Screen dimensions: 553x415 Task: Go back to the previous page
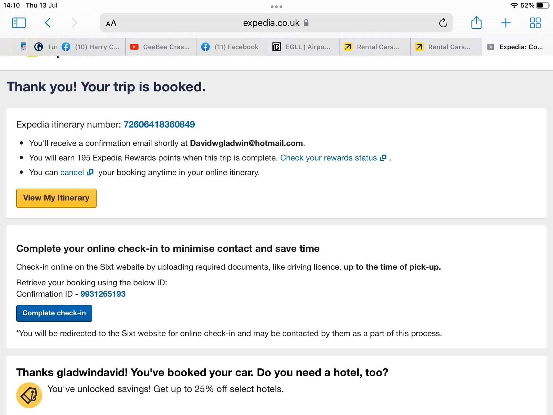pyautogui.click(x=48, y=23)
